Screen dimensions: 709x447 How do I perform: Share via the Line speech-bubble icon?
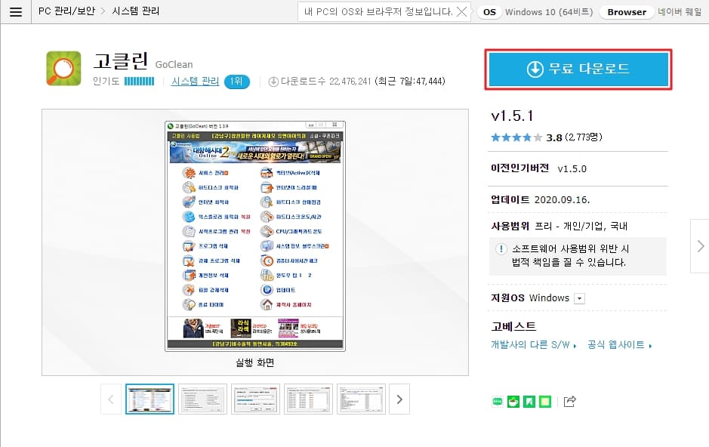[498, 402]
